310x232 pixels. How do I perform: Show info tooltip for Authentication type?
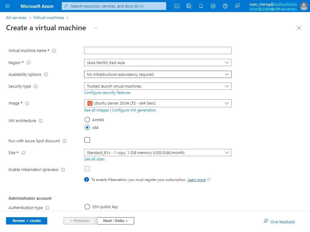click(x=47, y=208)
